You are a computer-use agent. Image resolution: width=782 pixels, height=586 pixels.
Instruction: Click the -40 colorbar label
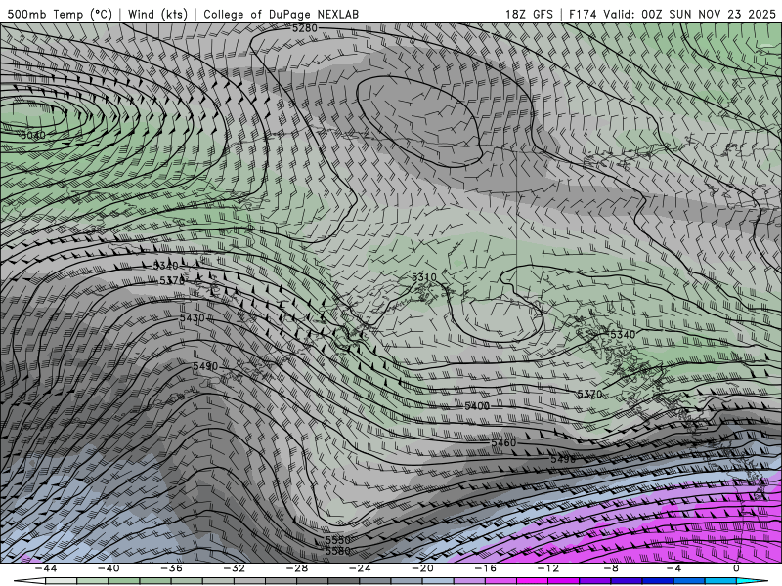pos(109,568)
